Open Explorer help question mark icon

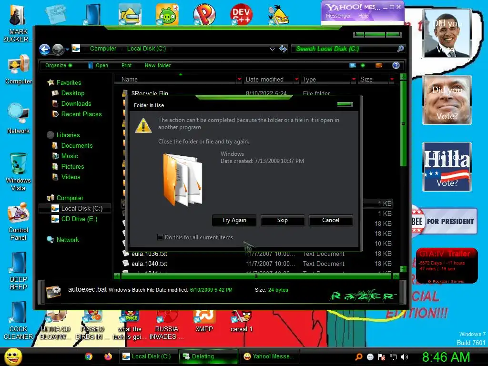pos(396,65)
